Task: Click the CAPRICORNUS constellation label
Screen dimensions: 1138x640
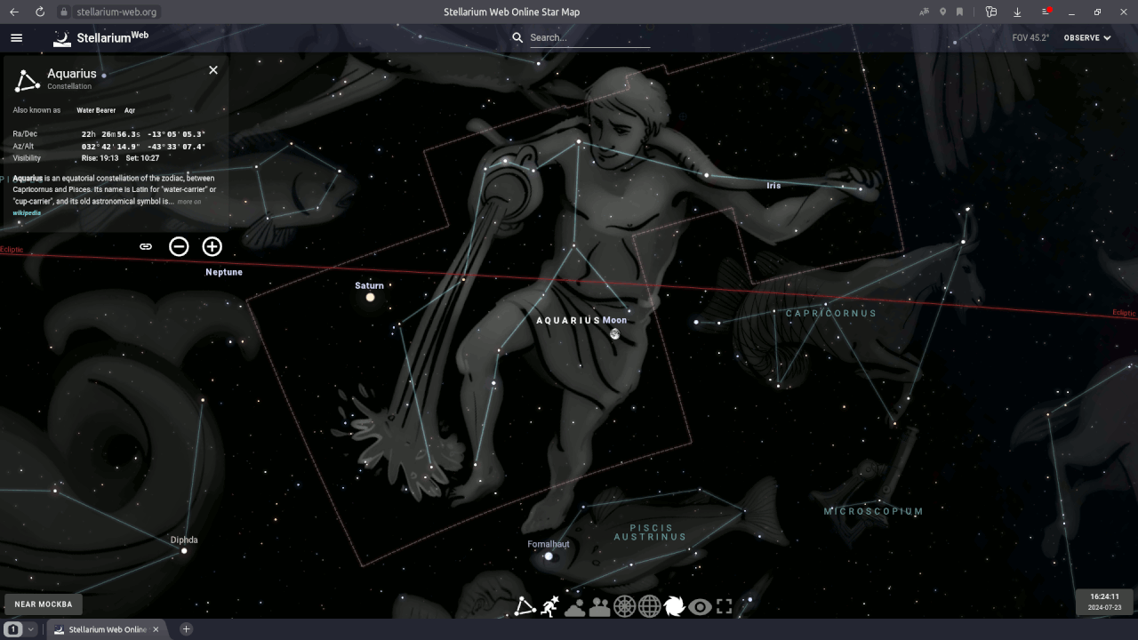Action: point(831,313)
